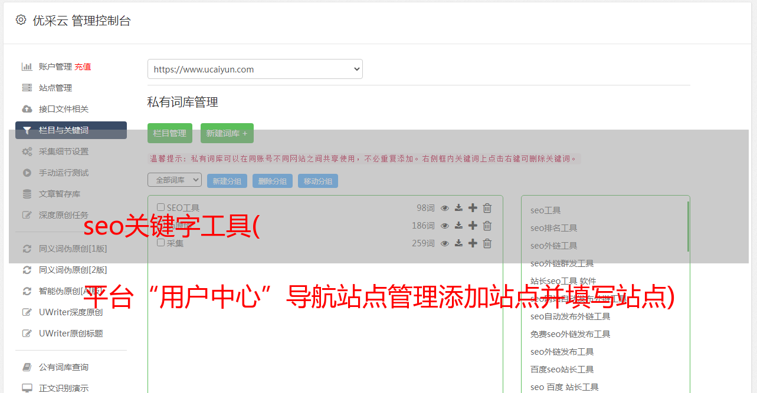Click plus icon on the 采集 row
Screen dimensions: 757x393
pos(473,243)
